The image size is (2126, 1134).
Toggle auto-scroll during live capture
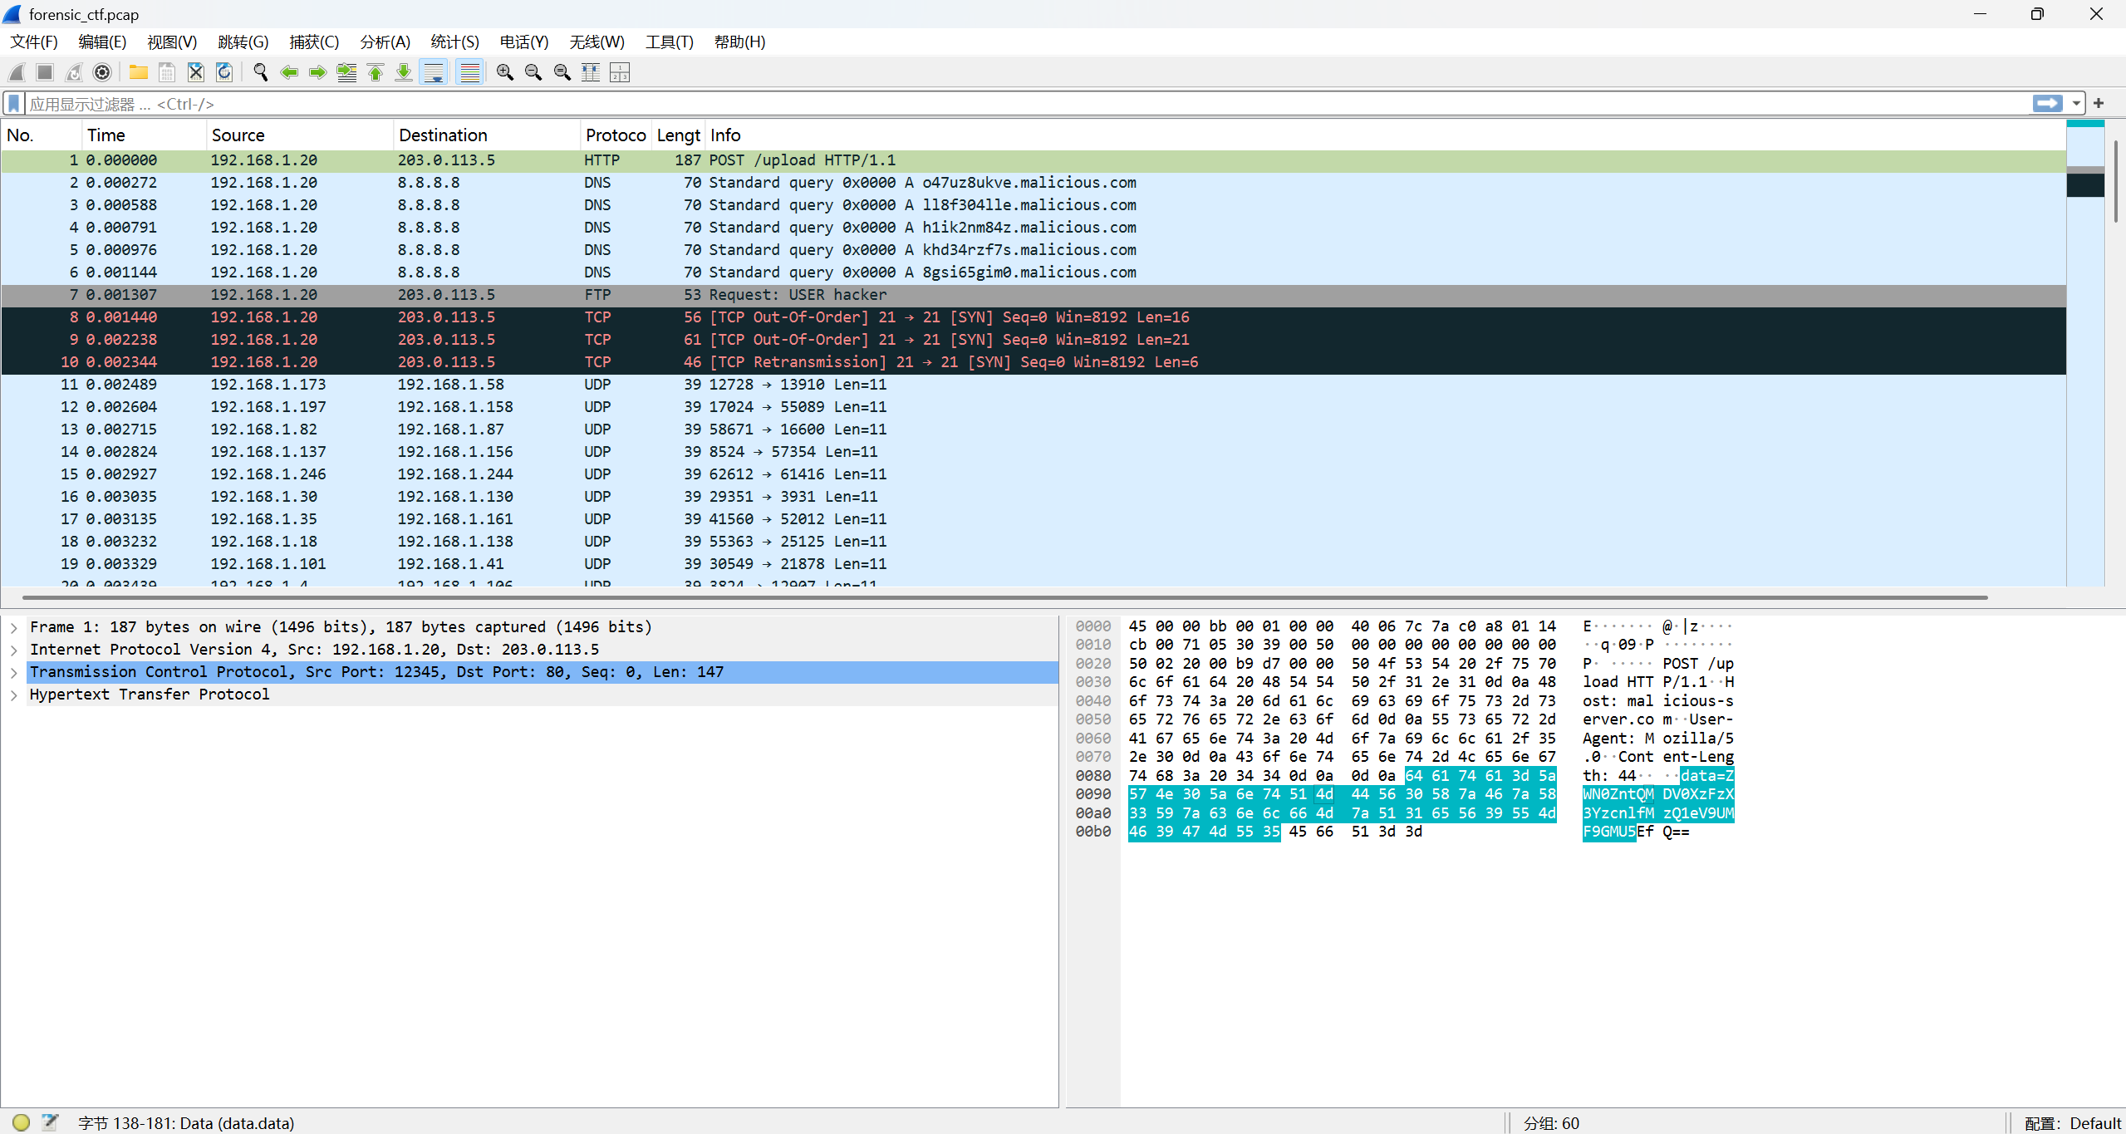click(x=434, y=73)
